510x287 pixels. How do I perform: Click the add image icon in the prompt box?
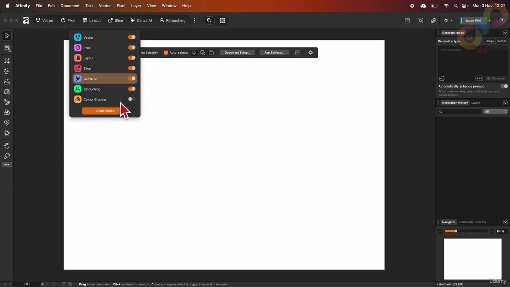[x=442, y=79]
